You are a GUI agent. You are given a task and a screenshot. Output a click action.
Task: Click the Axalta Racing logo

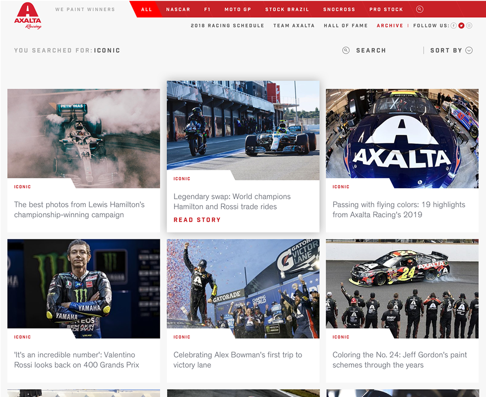28,16
